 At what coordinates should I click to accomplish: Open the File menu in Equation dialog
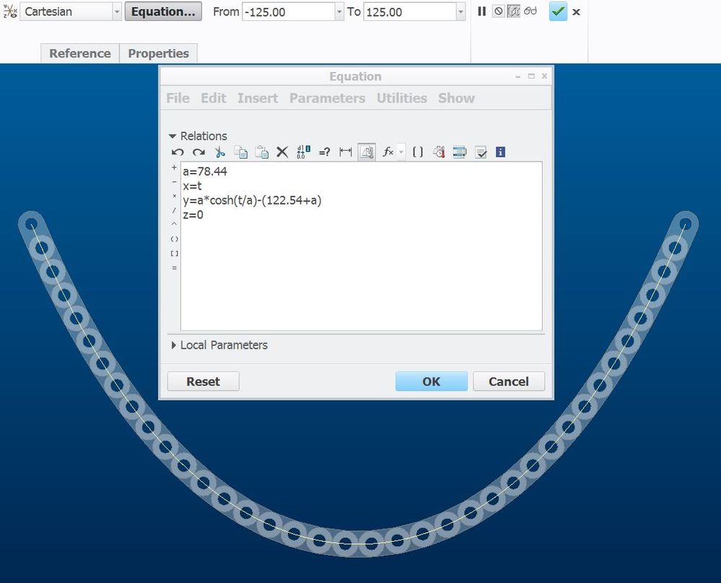click(178, 98)
